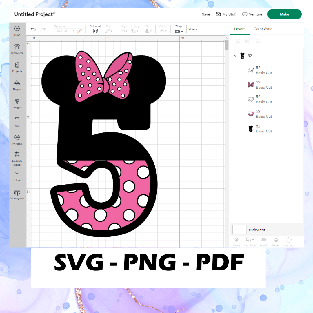Open the Combine menu
Image resolution: width=313 pixels, height=313 pixels.
click(x=250, y=242)
